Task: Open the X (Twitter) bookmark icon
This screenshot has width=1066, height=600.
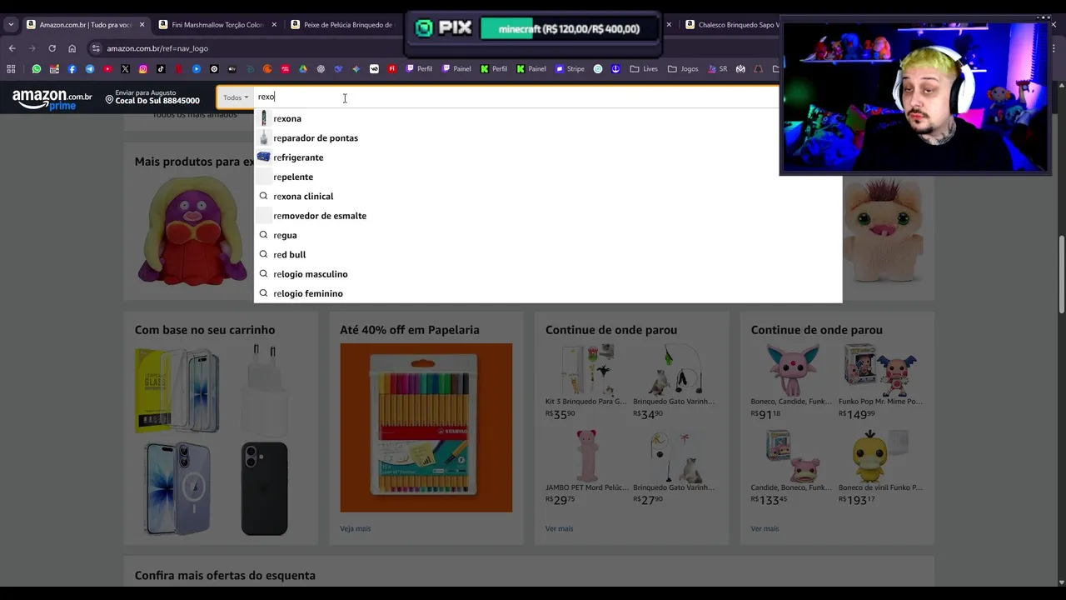Action: (x=125, y=69)
